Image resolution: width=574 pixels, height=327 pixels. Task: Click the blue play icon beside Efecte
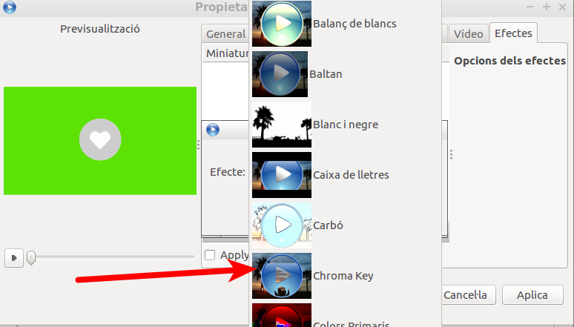pos(213,130)
